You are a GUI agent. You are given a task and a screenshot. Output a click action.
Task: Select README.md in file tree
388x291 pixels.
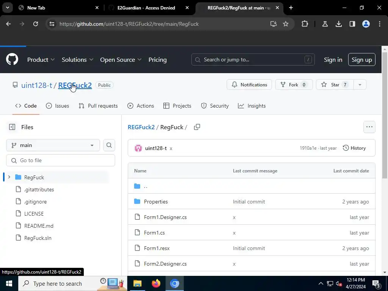pos(39,226)
